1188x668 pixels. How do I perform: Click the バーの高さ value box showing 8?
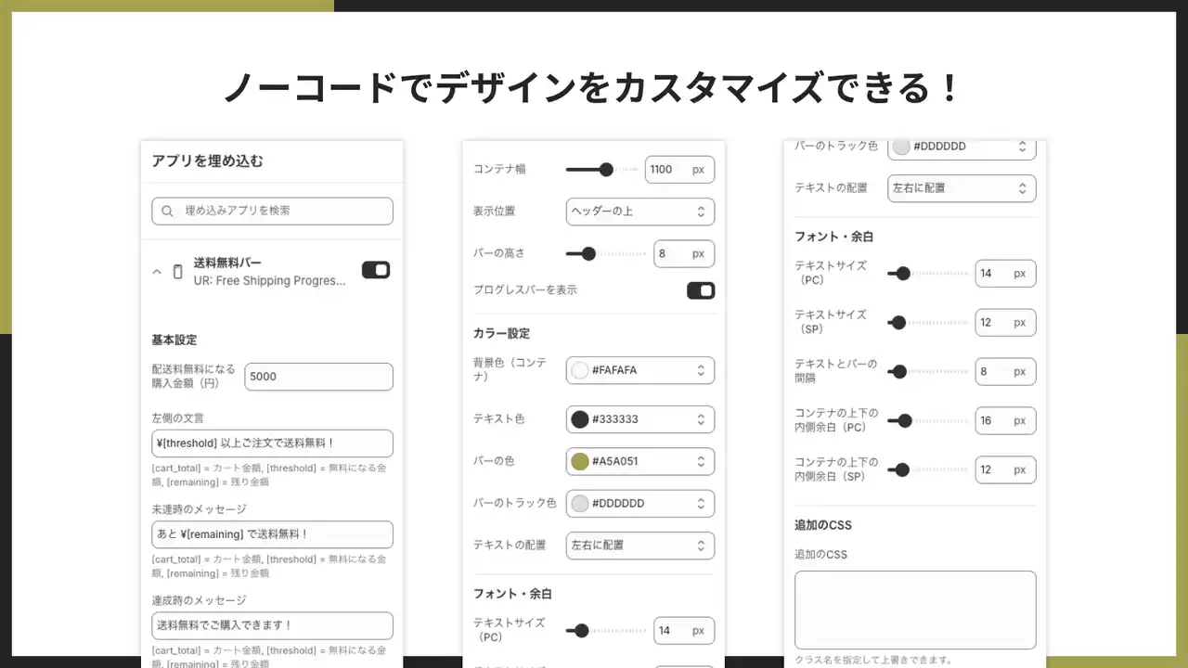pos(684,253)
